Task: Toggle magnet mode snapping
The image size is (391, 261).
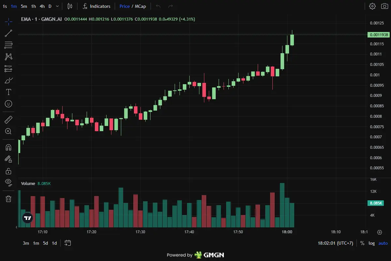Action: (8, 147)
